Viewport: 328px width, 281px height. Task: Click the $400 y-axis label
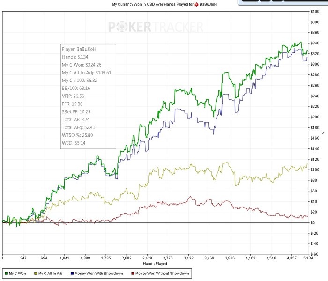314,12
